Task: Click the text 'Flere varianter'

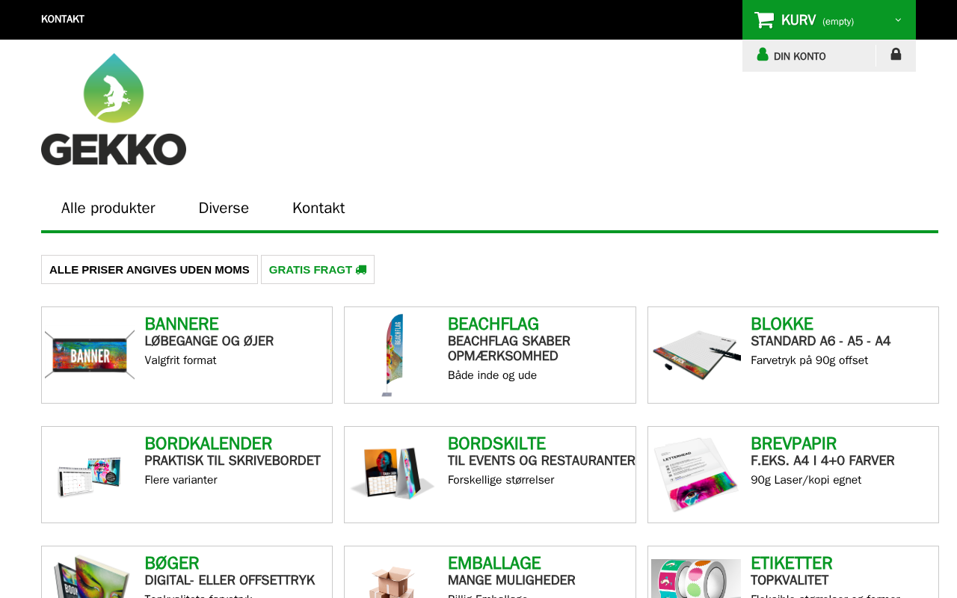Action: pyautogui.click(x=181, y=480)
